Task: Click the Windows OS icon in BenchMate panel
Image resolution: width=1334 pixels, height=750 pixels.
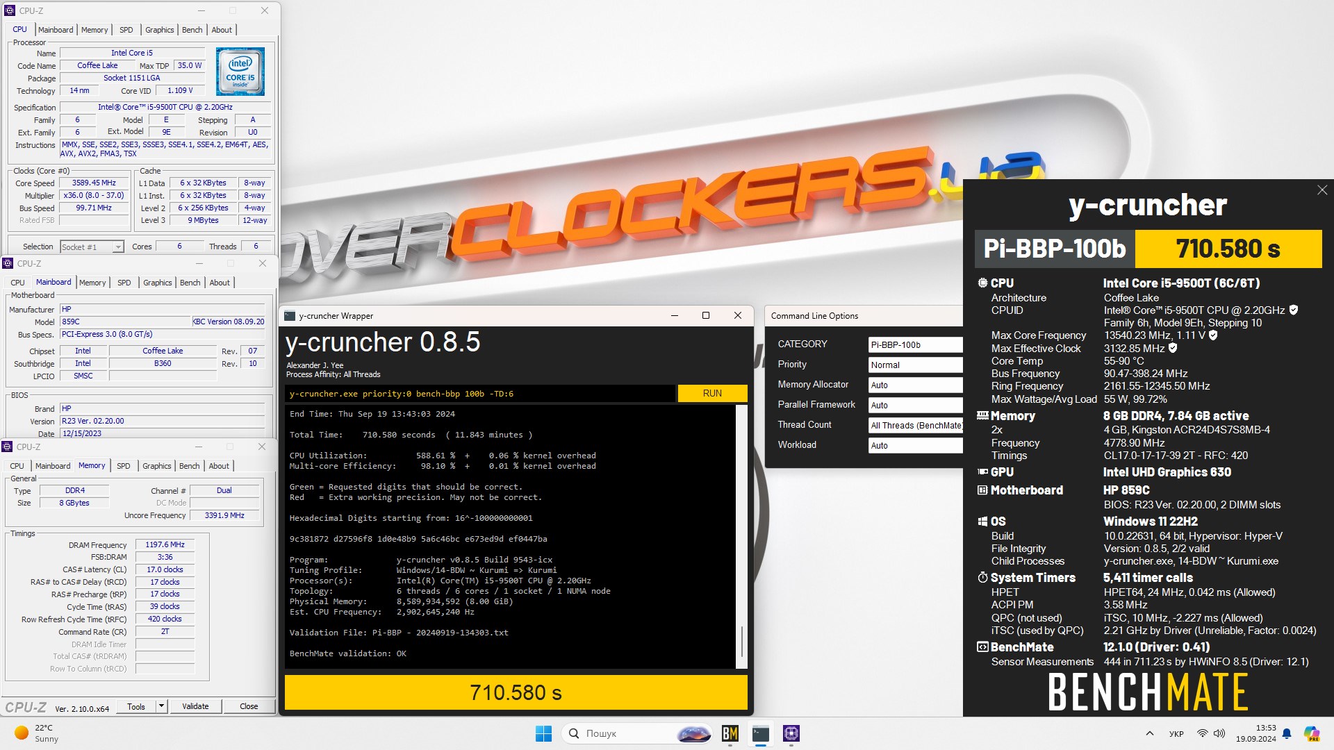Action: tap(982, 521)
